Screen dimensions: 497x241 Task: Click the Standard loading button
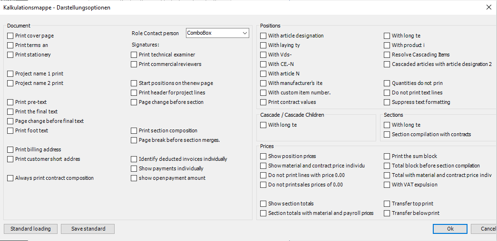coord(31,229)
